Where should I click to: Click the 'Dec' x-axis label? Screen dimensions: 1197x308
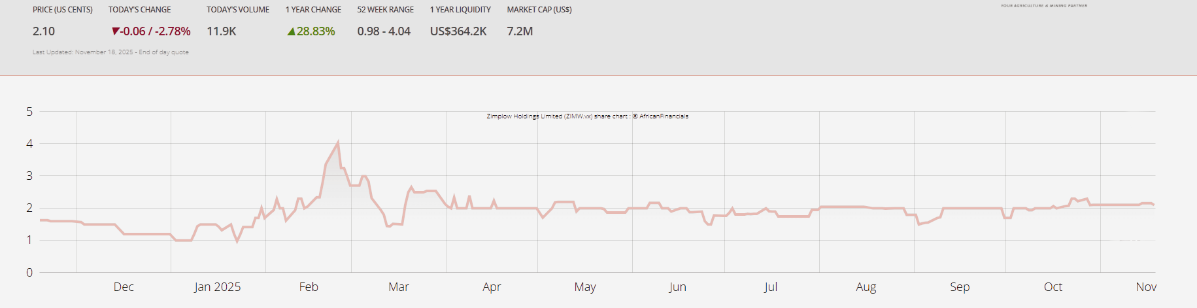pos(124,287)
